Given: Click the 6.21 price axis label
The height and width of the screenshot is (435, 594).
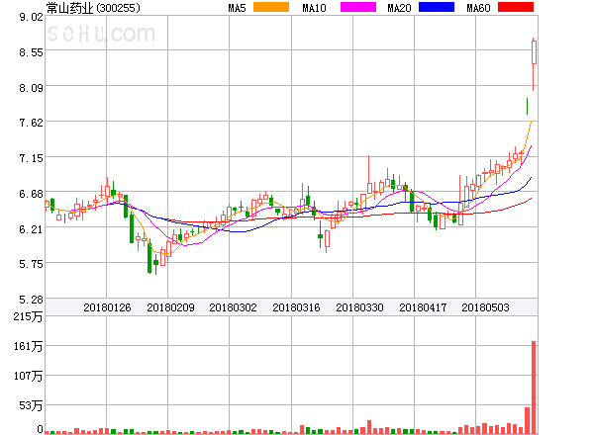Looking at the screenshot, I should tap(31, 229).
